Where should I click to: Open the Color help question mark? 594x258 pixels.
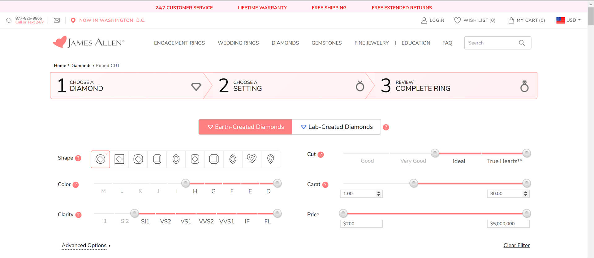[x=75, y=185]
